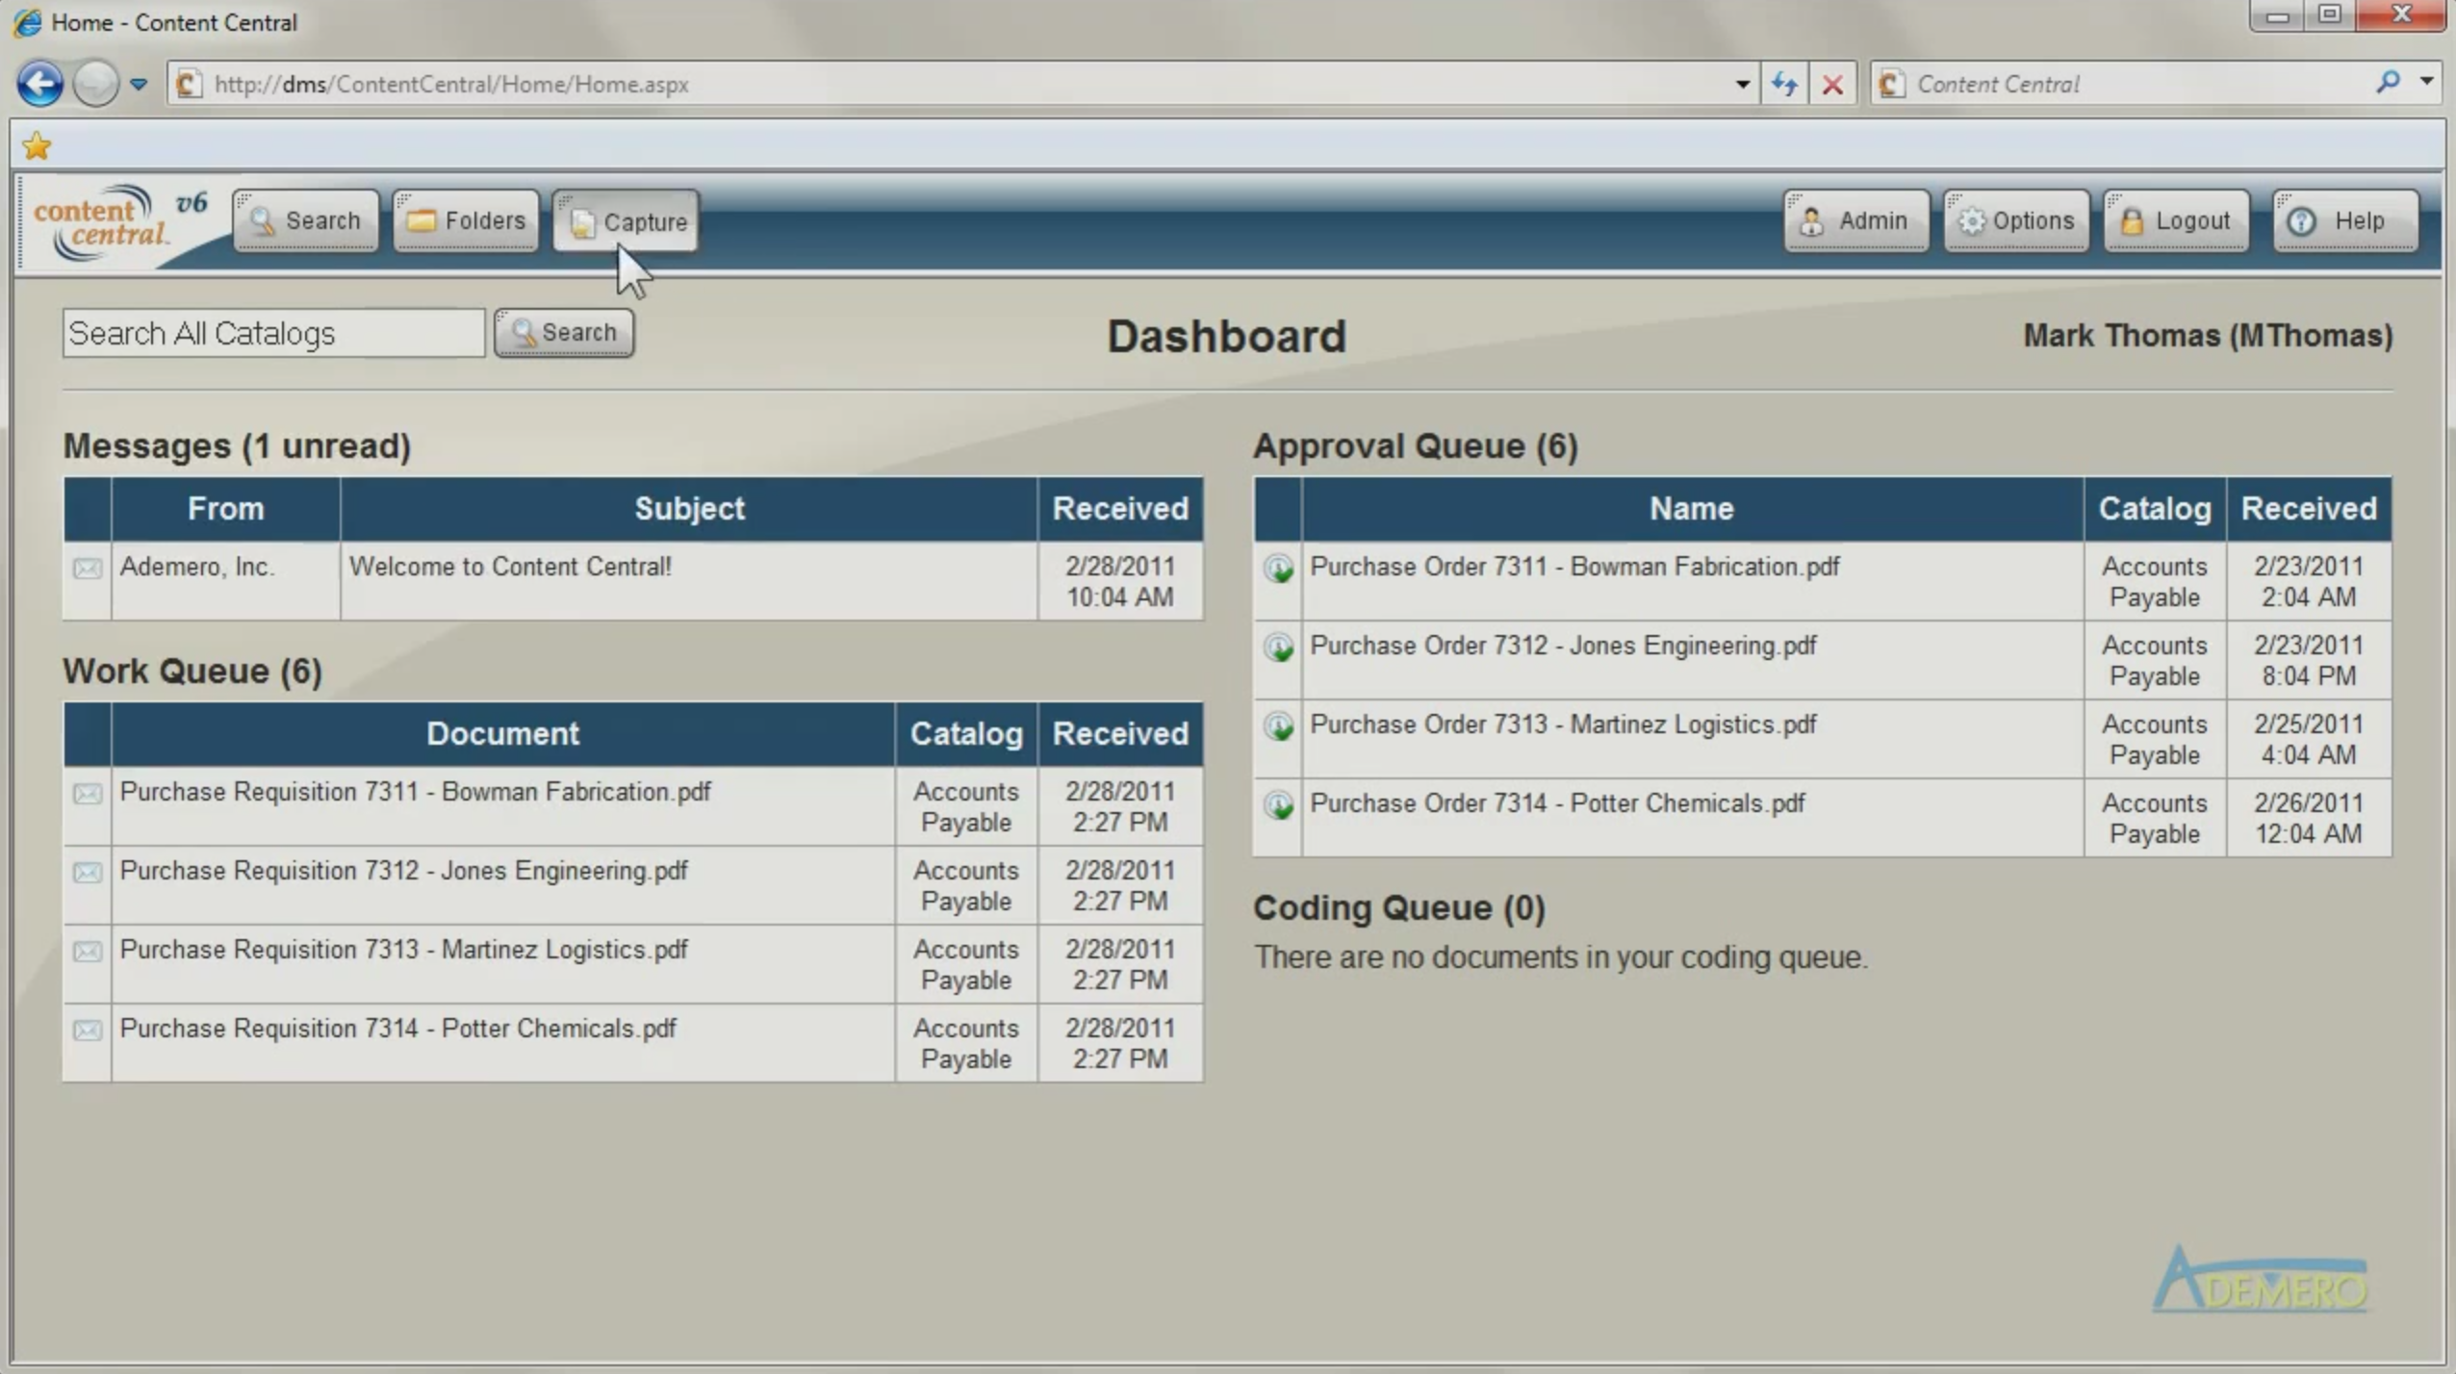This screenshot has width=2456, height=1374.
Task: Click approval icon for Purchase Order 7312
Action: [x=1279, y=648]
